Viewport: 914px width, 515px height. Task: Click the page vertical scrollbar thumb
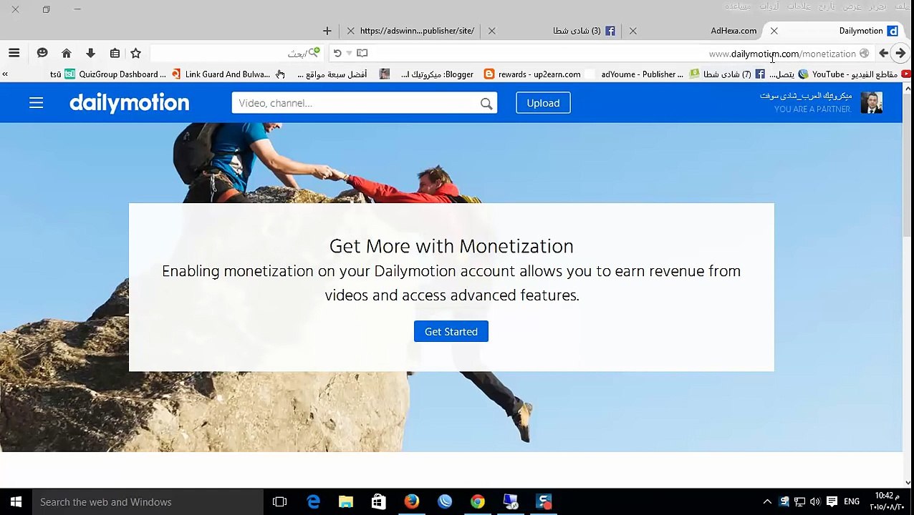click(908, 165)
